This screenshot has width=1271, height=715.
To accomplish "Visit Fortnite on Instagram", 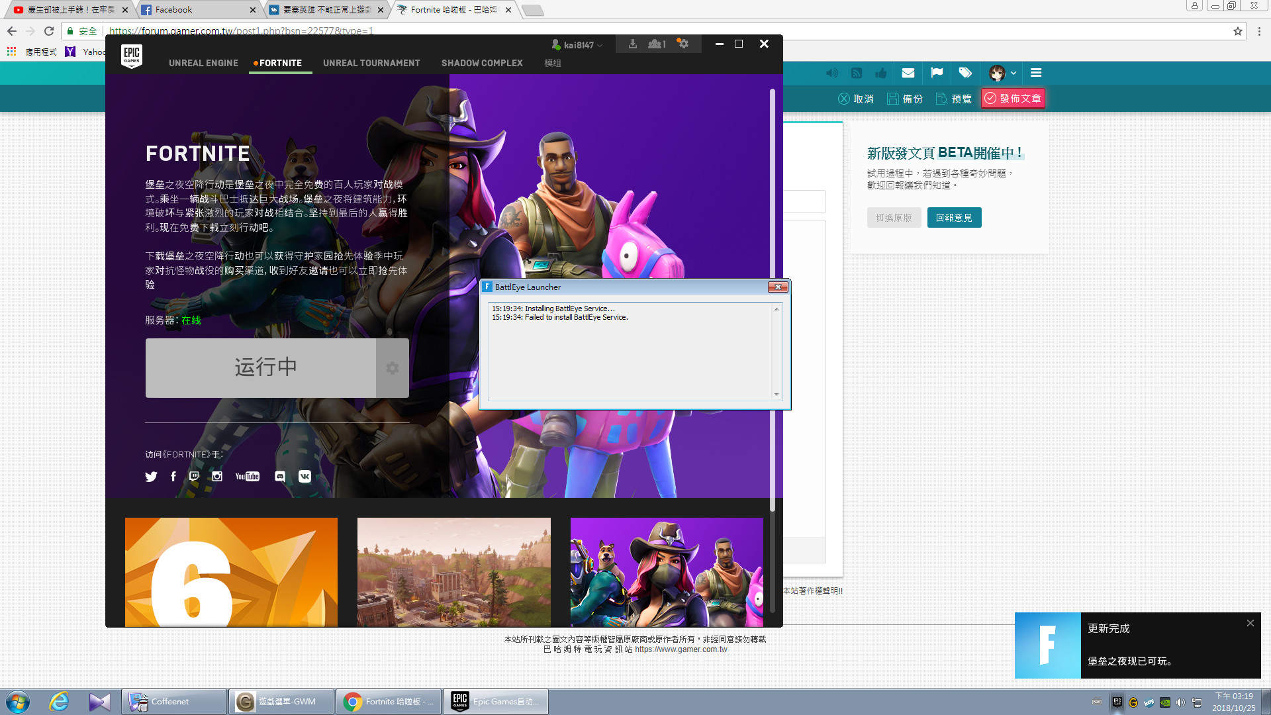I will (x=217, y=477).
